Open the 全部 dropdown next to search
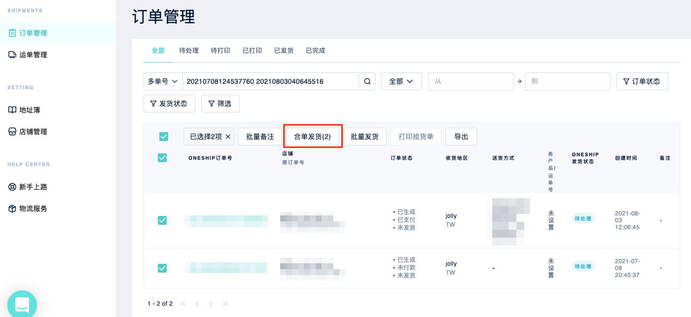The image size is (691, 317). pyautogui.click(x=401, y=81)
